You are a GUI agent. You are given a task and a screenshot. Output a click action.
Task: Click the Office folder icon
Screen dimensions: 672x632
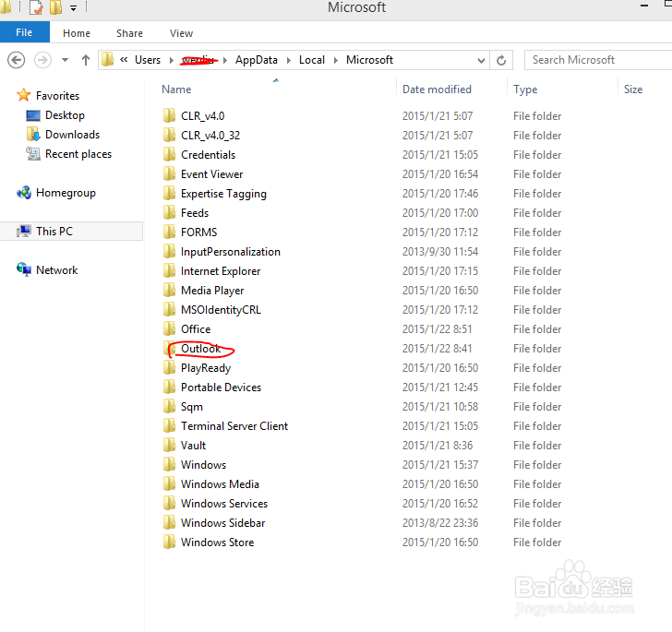pyautogui.click(x=169, y=329)
